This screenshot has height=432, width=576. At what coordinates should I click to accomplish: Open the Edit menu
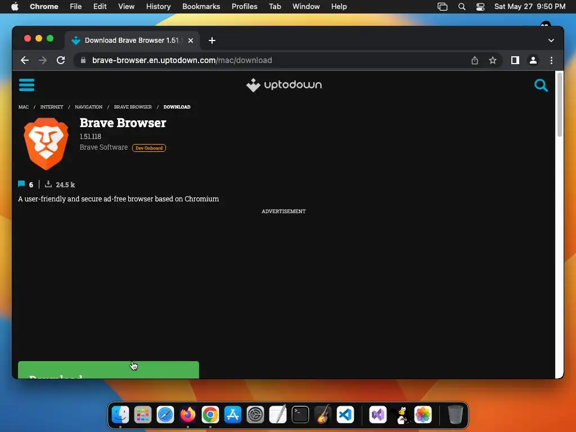[100, 7]
